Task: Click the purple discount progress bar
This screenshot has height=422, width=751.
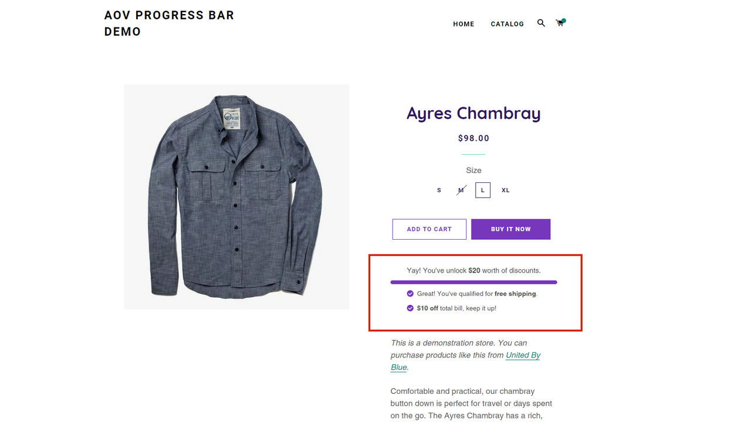Action: pyautogui.click(x=473, y=282)
